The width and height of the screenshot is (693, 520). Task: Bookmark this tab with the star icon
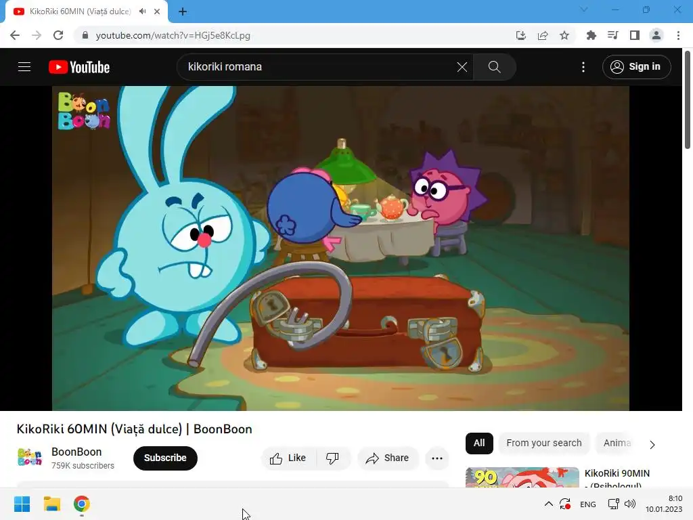564,35
